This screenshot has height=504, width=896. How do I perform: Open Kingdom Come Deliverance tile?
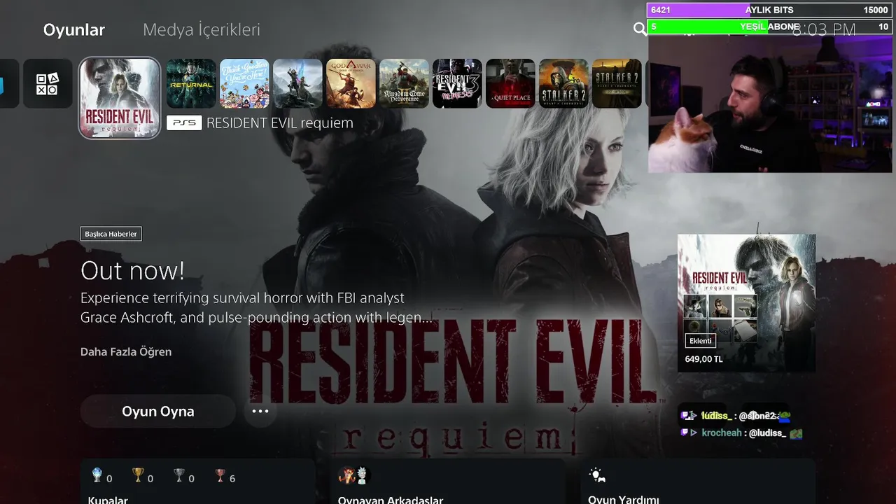click(404, 83)
